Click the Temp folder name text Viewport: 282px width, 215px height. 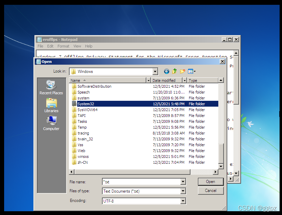click(82, 127)
